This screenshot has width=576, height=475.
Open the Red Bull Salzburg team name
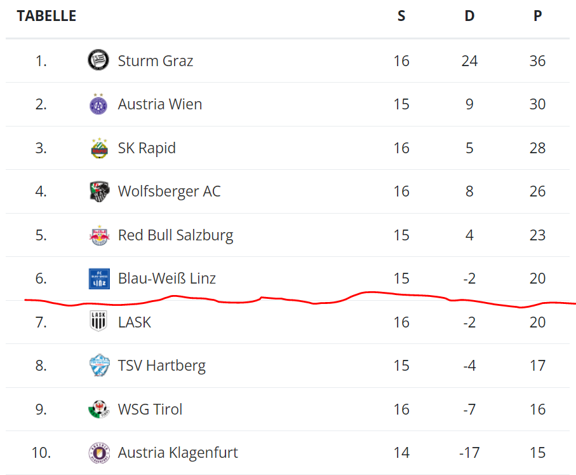pos(175,235)
